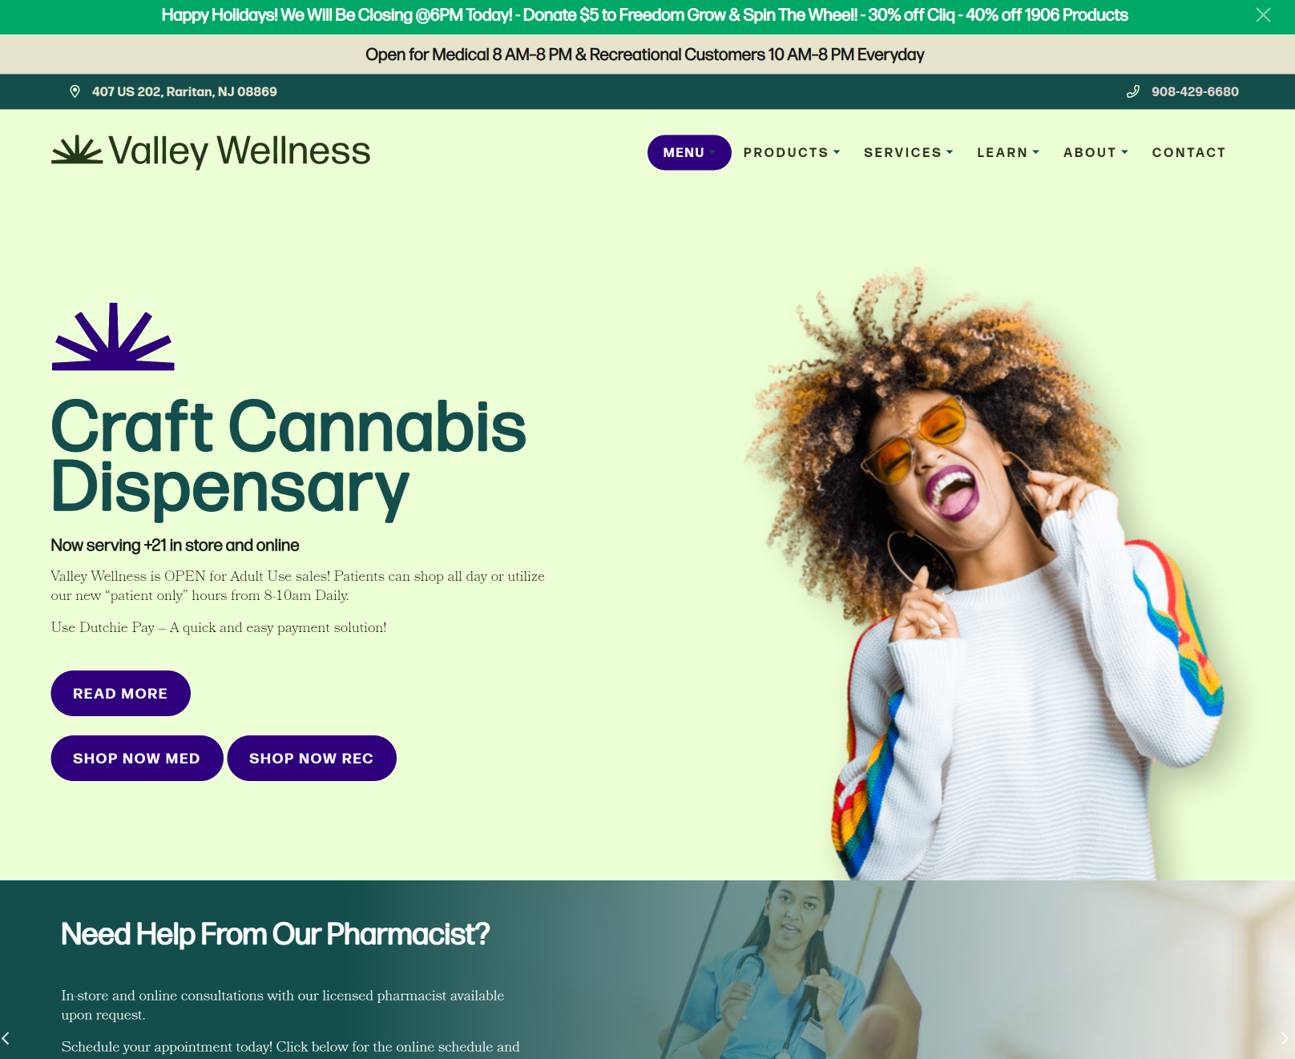Click the Valley Wellness logo text
The height and width of the screenshot is (1059, 1295).
point(240,151)
